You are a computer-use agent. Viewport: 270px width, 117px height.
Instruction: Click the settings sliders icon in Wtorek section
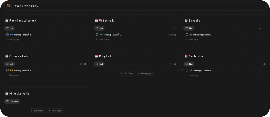pyautogui.click(x=175, y=28)
